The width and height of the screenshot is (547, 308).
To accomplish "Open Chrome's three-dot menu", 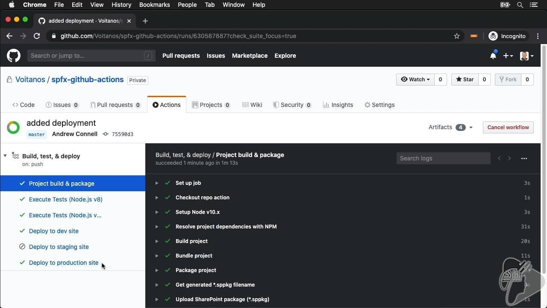I will pos(538,36).
